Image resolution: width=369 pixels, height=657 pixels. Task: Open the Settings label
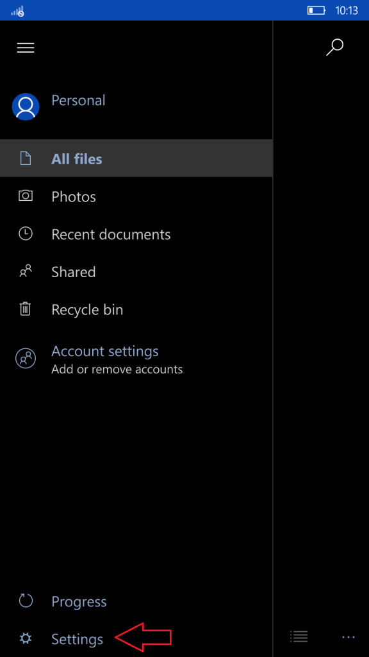77,639
